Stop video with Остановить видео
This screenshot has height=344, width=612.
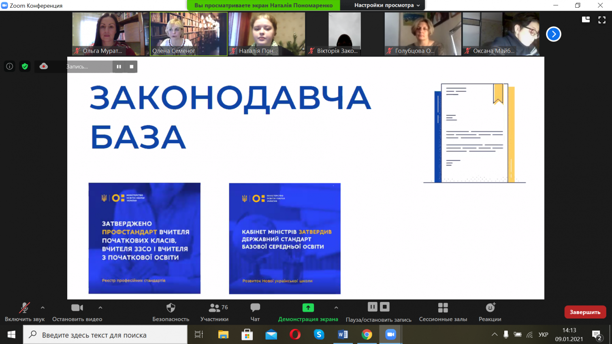[77, 312]
